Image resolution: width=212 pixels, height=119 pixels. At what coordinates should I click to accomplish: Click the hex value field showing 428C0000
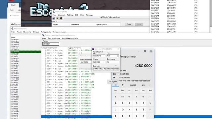pos(99,62)
